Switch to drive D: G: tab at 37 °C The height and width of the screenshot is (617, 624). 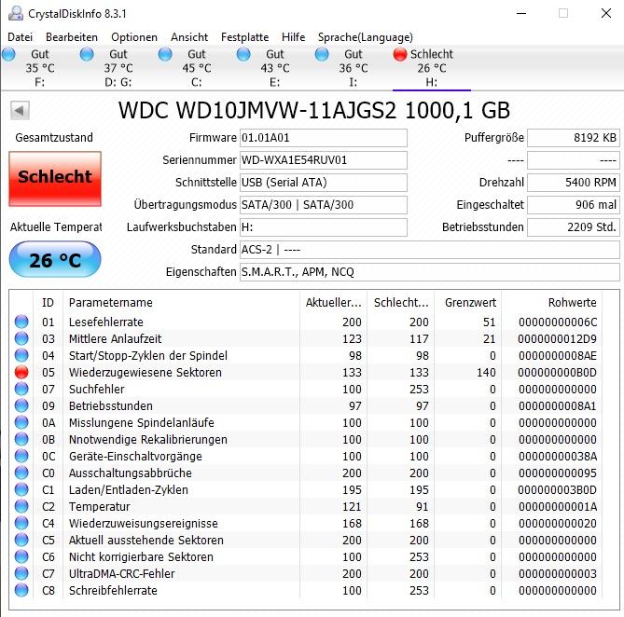point(118,68)
